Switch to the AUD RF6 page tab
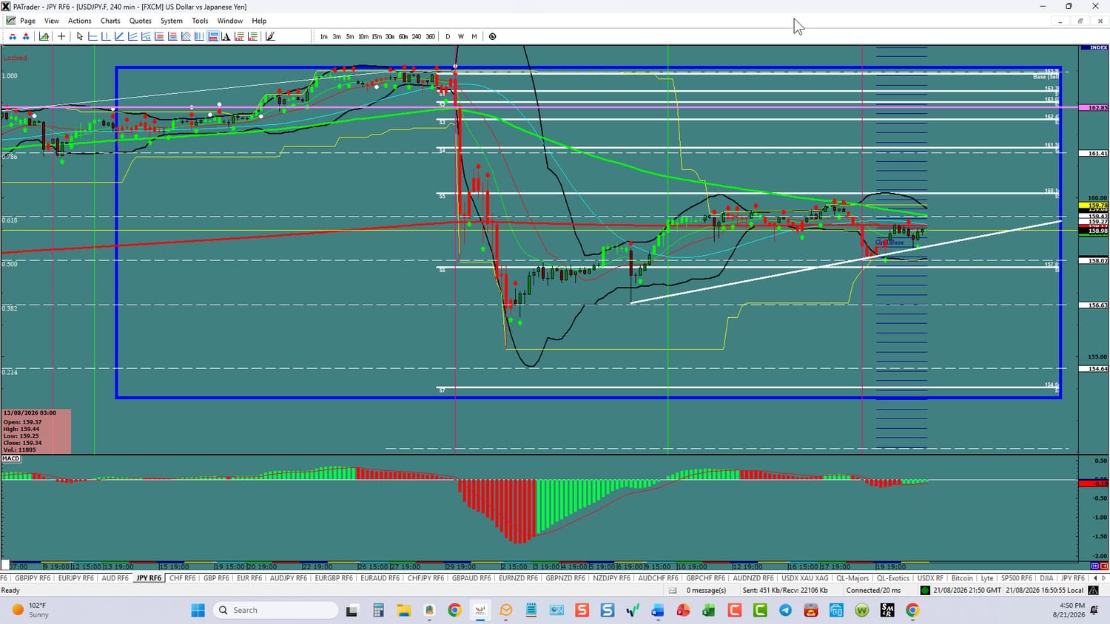1110x624 pixels. 115,578
